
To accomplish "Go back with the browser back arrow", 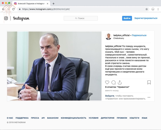I will (3, 9).
